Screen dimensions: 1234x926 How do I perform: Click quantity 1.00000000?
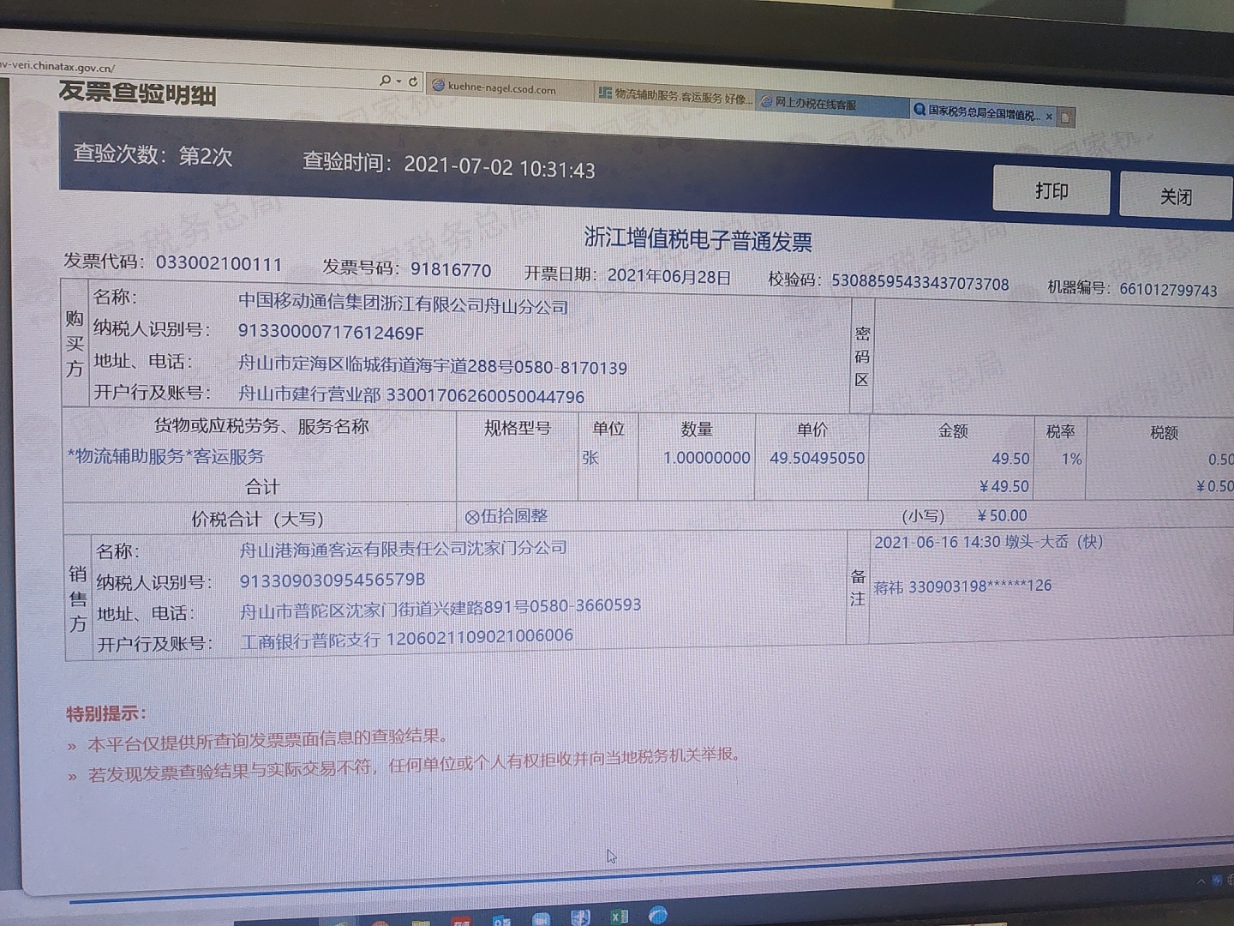coord(707,458)
